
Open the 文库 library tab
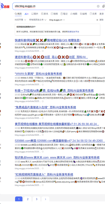tap(93, 14)
